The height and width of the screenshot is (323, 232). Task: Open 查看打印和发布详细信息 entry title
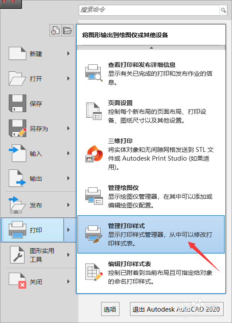coord(142,65)
